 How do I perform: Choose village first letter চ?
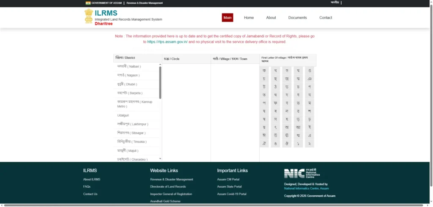click(x=264, y=79)
